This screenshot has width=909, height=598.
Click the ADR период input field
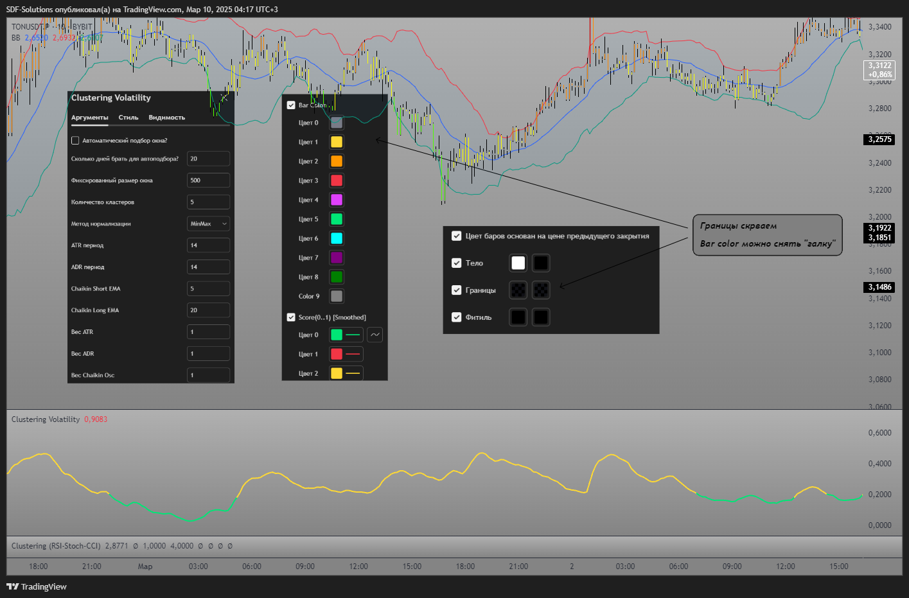click(208, 267)
